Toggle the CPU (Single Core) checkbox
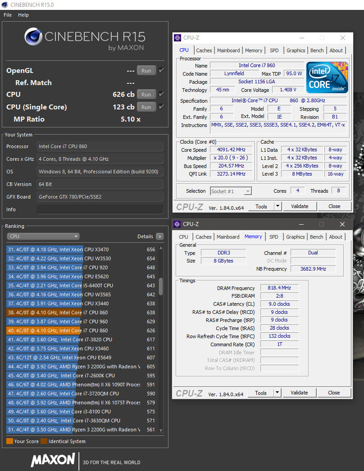The height and width of the screenshot is (471, 364). tap(161, 107)
